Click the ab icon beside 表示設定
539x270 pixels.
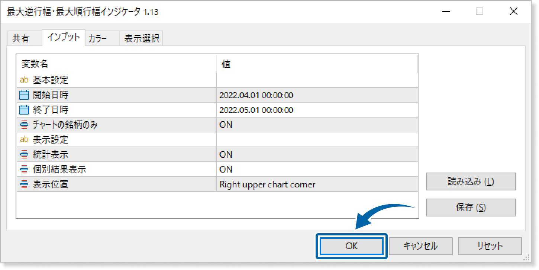[x=24, y=140]
